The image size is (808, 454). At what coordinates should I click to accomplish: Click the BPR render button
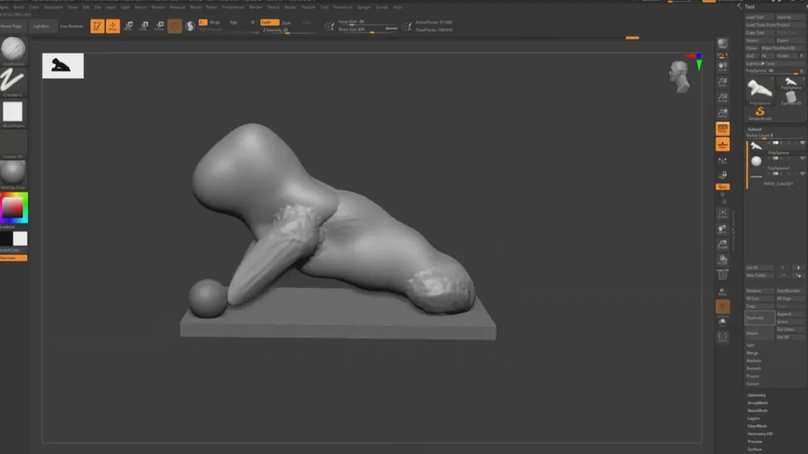(723, 44)
